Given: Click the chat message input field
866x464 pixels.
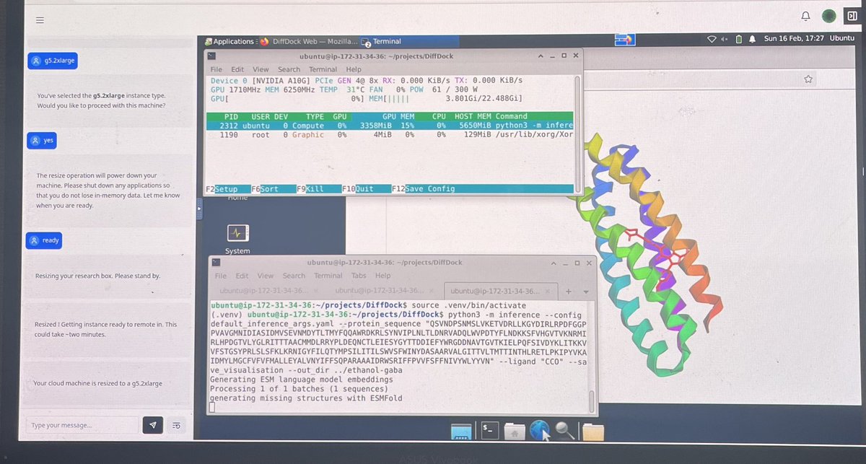Looking at the screenshot, I should (x=81, y=425).
